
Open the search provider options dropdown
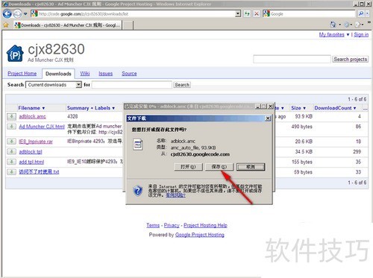[367, 13]
